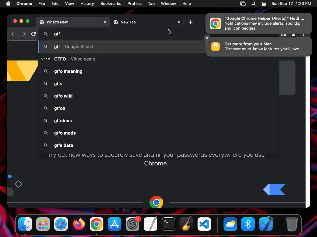The width and height of the screenshot is (317, 237).
Task: Close the New Tab tab
Action: [x=179, y=22]
